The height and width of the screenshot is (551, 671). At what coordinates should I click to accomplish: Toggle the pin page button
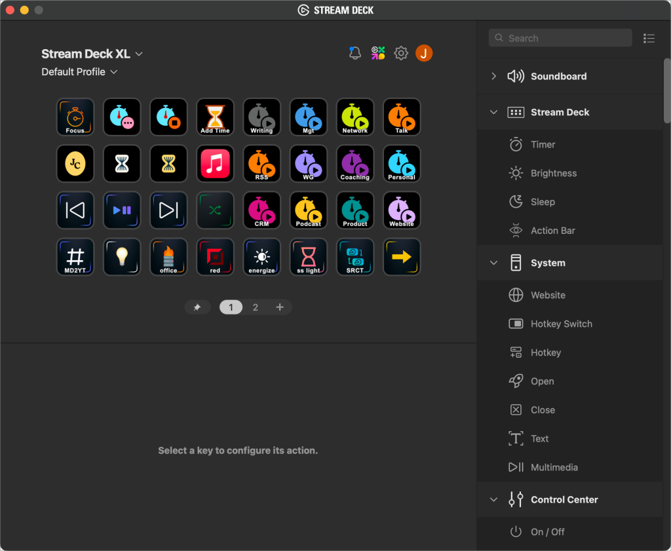(197, 307)
